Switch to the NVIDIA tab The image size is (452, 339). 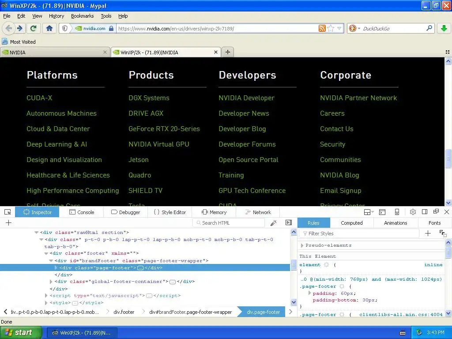(x=55, y=52)
